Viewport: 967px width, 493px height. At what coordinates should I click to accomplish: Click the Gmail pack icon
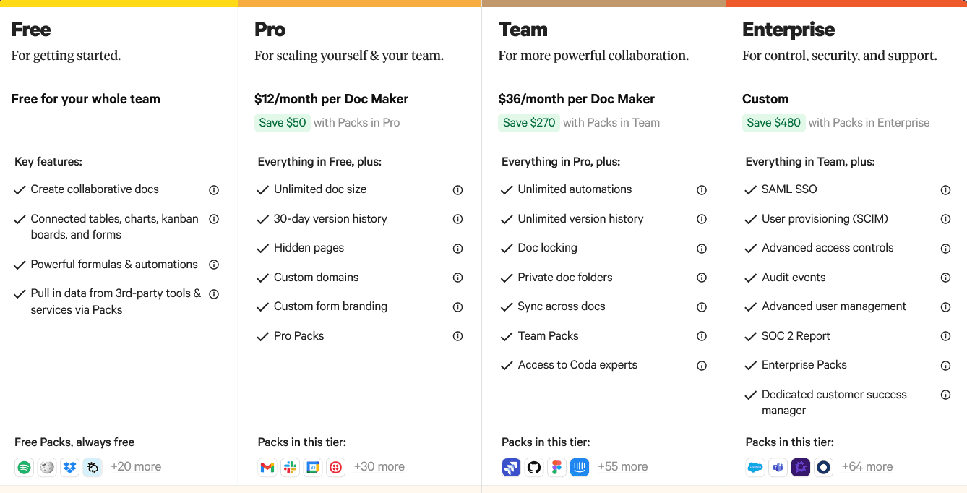tap(267, 468)
